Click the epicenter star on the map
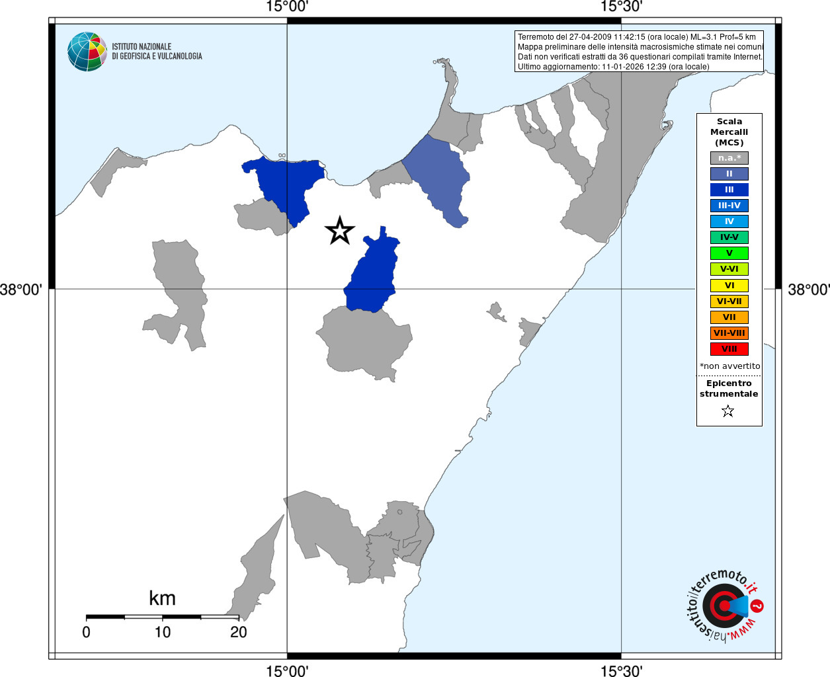The image size is (830, 677). 340,231
